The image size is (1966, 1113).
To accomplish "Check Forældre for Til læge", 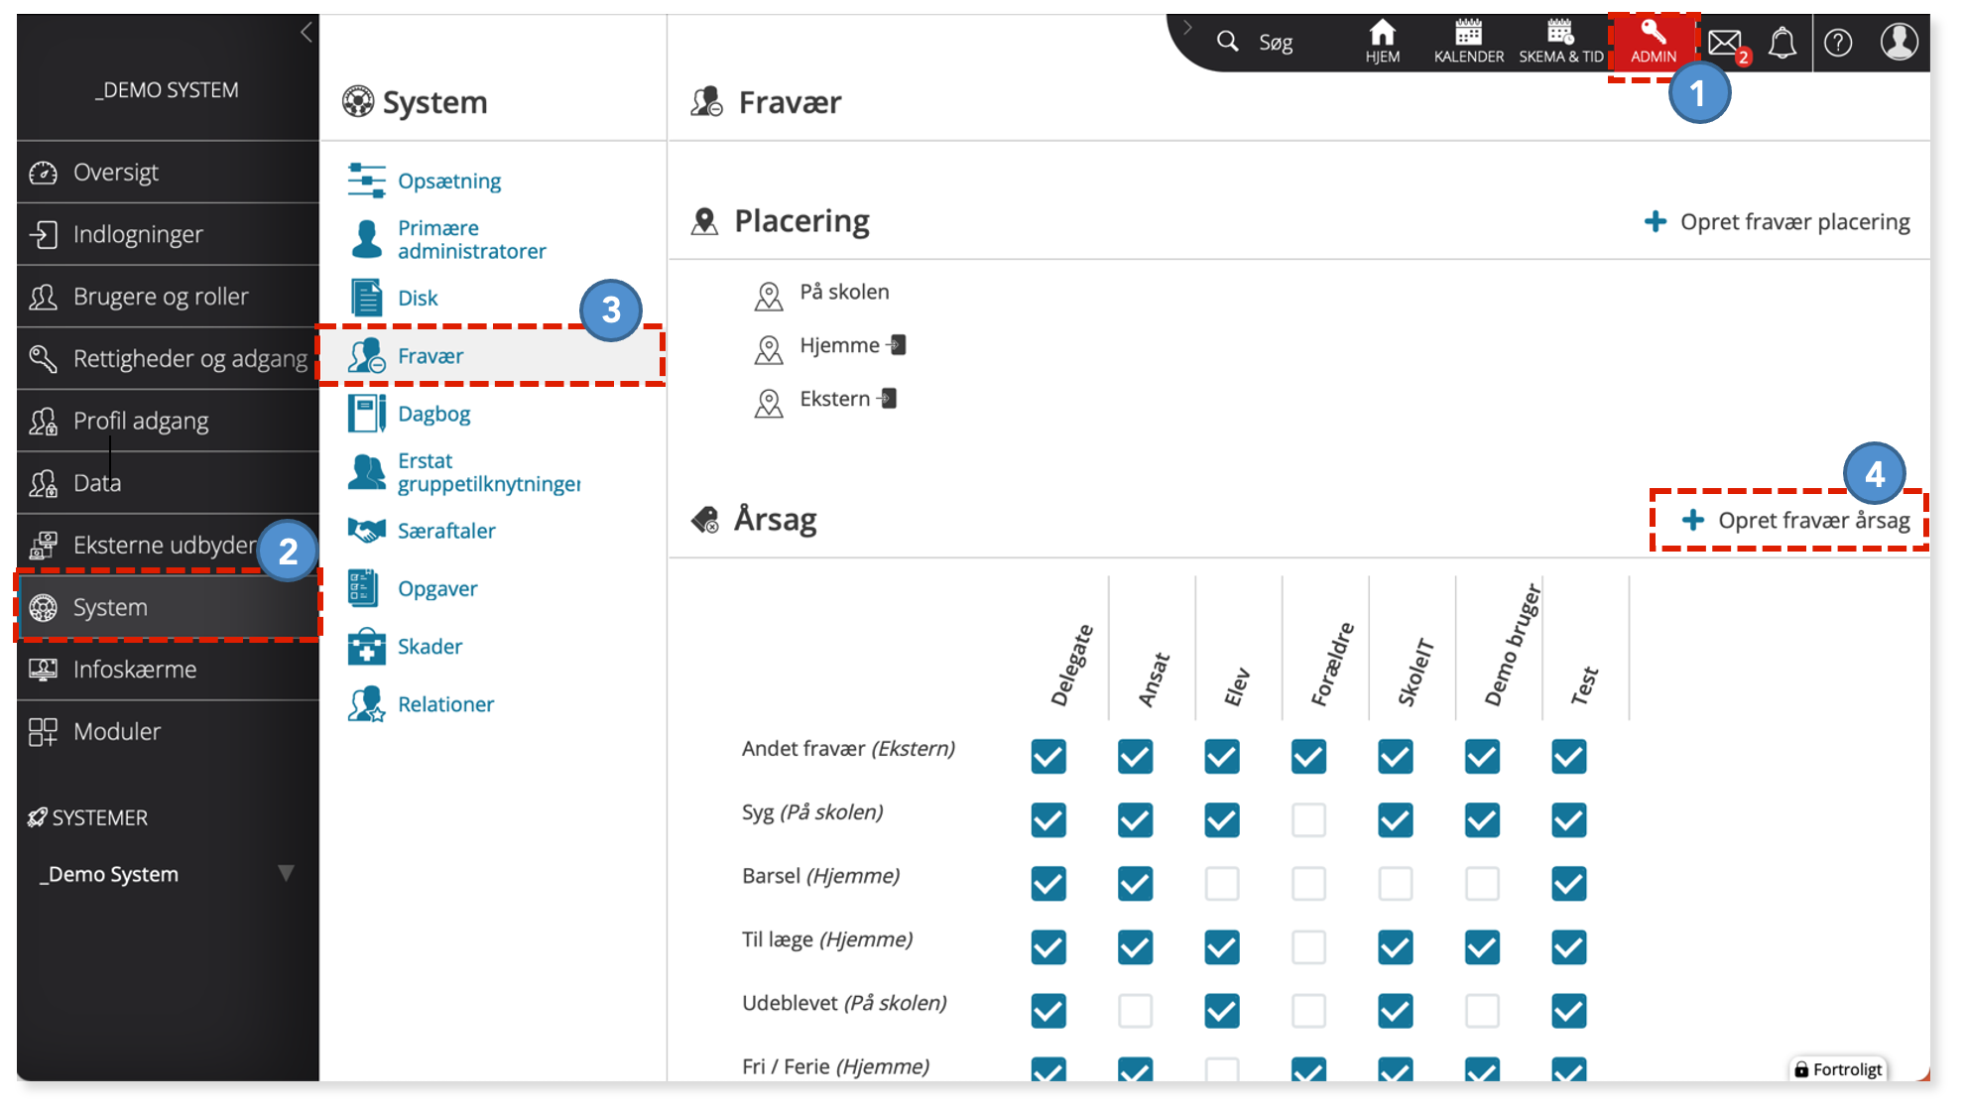I will click(1308, 947).
